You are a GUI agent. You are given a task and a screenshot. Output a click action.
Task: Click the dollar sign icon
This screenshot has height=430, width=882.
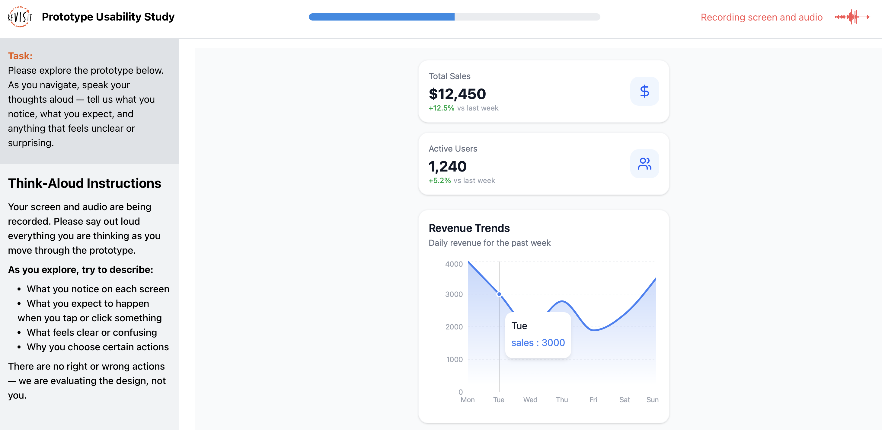pos(644,91)
